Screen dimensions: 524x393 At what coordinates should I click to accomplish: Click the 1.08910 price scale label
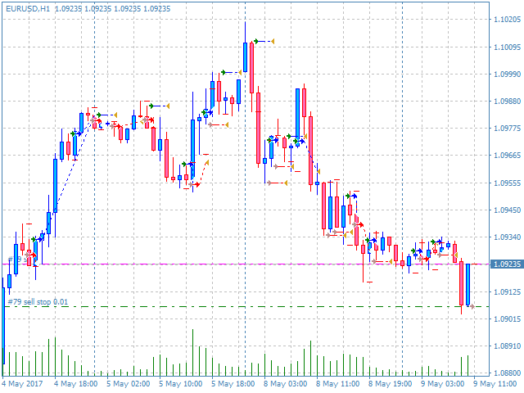click(x=507, y=346)
